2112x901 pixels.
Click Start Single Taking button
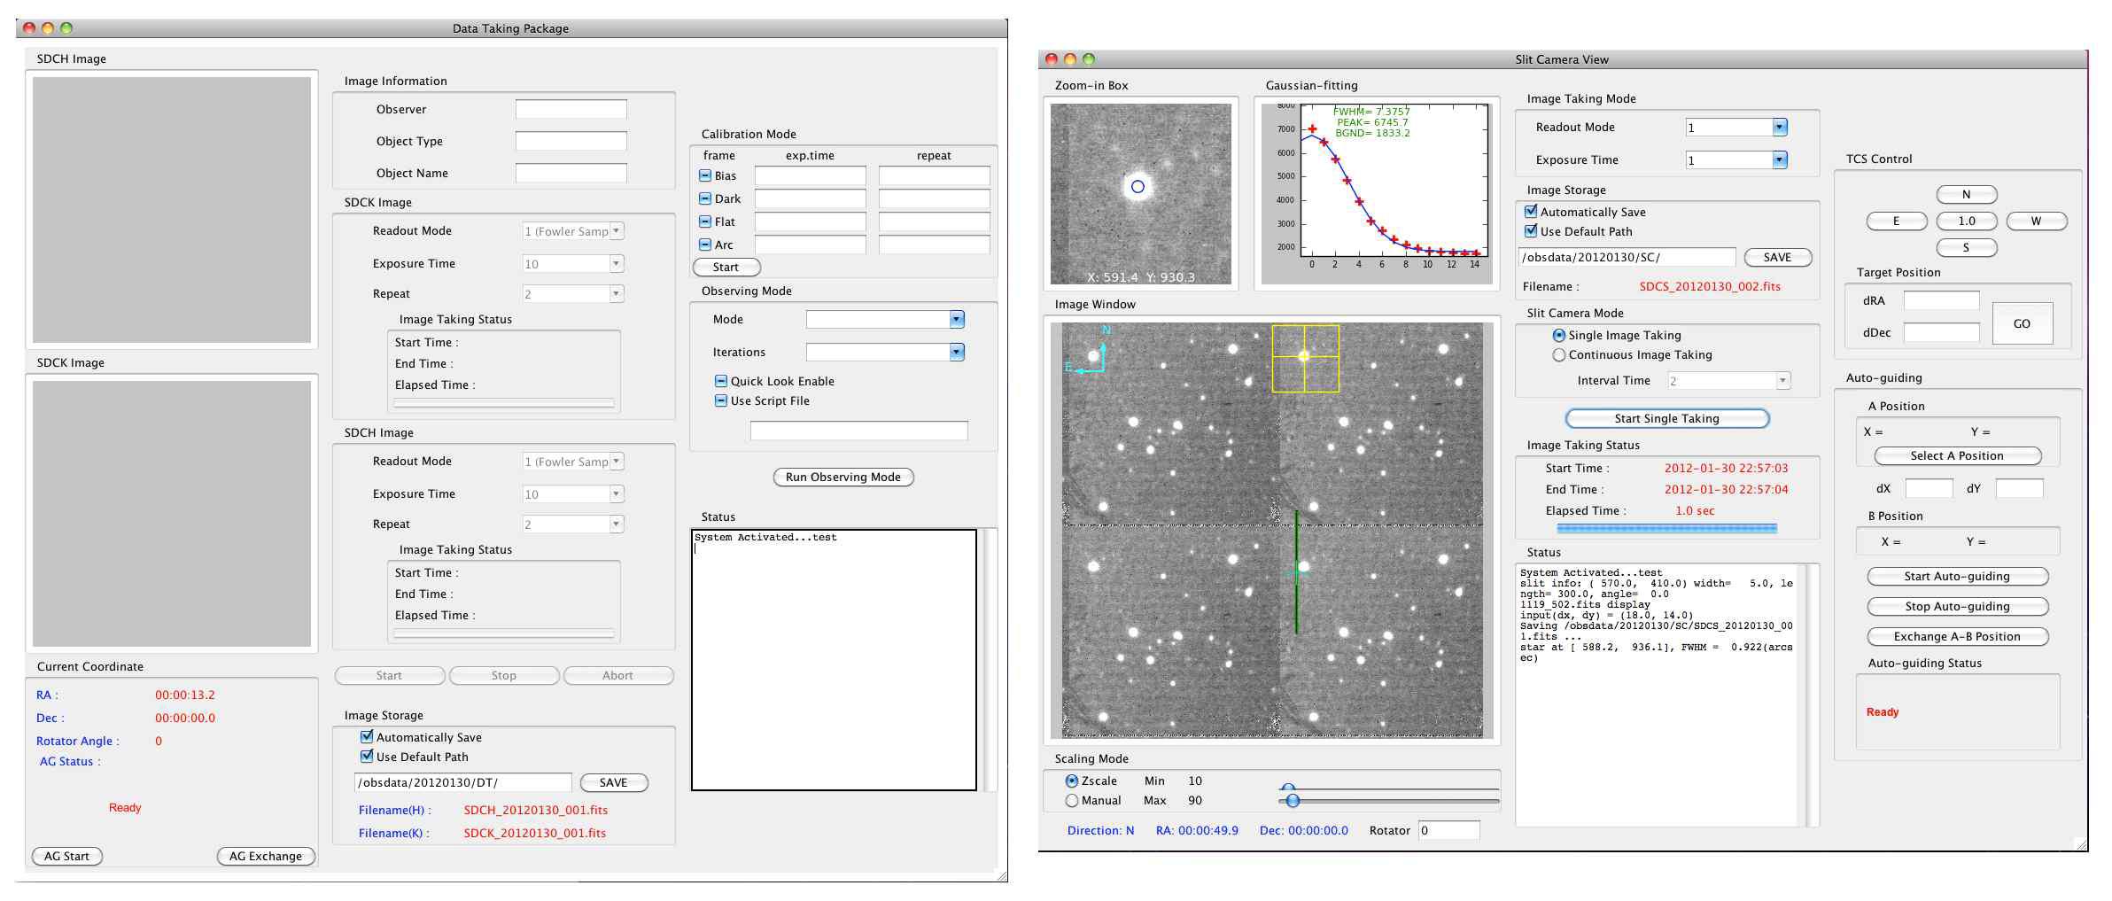click(x=1667, y=418)
